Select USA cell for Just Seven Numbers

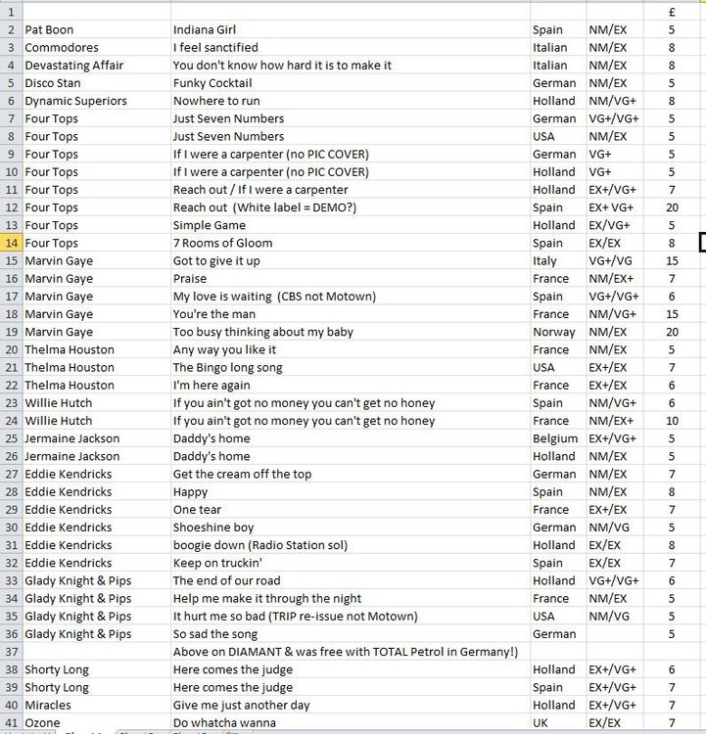(558, 136)
